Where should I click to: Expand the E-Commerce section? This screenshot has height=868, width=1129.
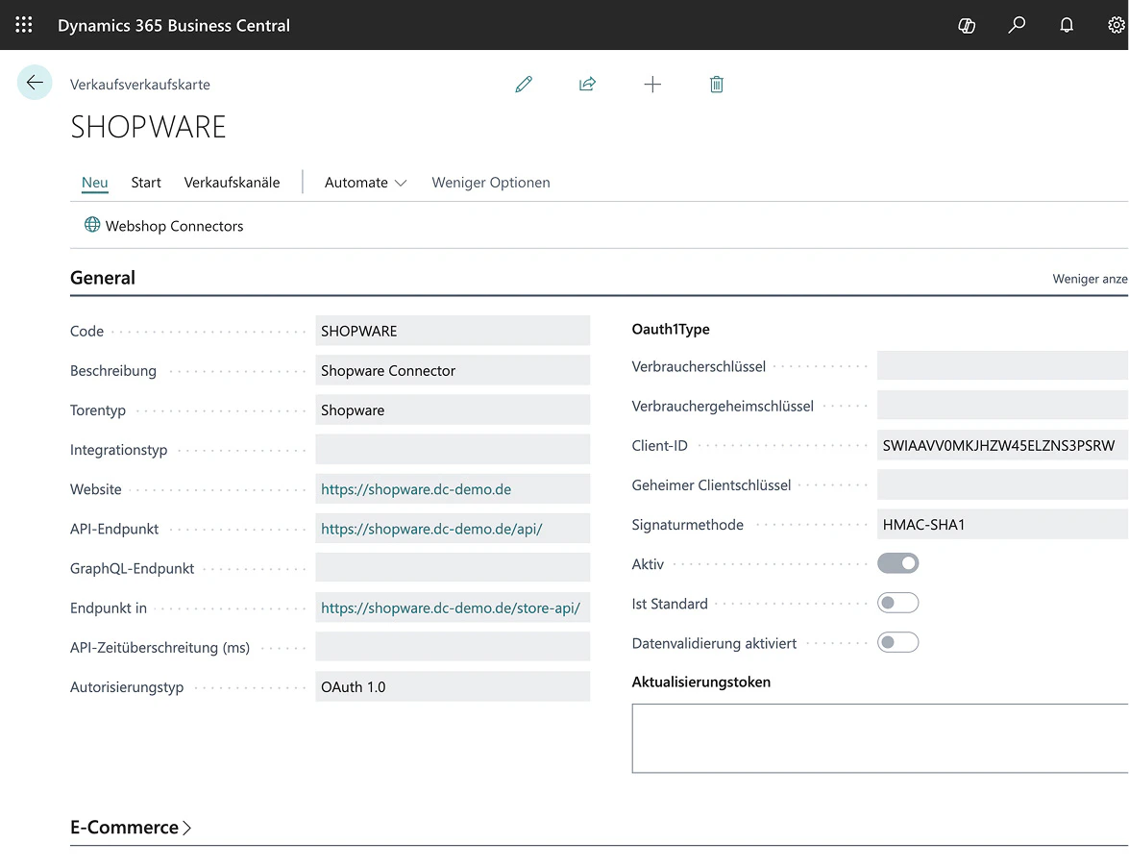pos(131,827)
